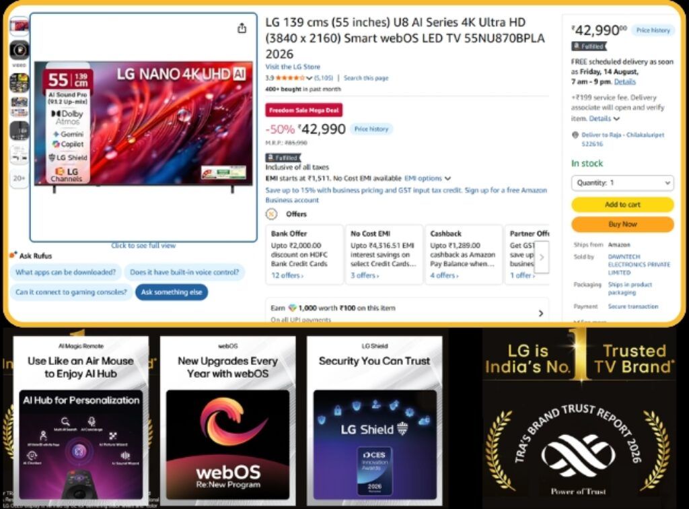
Task: Open the Quantity dropdown
Action: [x=622, y=183]
